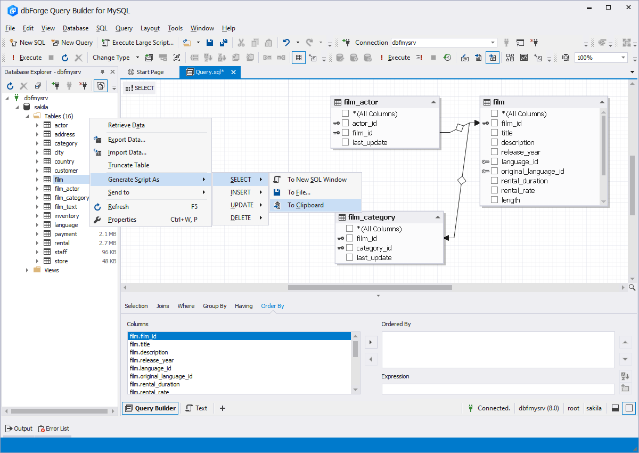Enable the title column checkbox in film table
This screenshot has height=453, width=639.
coord(494,132)
